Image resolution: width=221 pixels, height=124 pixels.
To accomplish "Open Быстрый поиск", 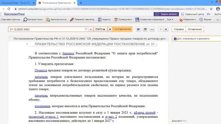I will coord(33,19).
